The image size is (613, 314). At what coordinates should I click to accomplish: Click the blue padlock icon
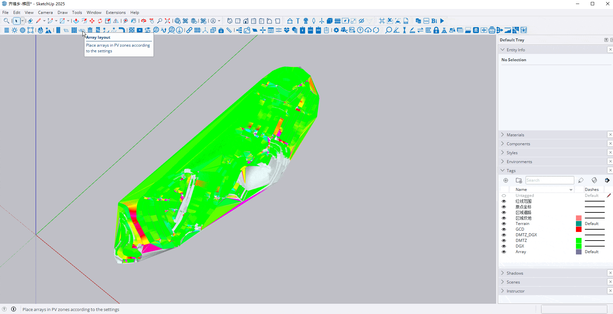pyautogui.click(x=436, y=30)
